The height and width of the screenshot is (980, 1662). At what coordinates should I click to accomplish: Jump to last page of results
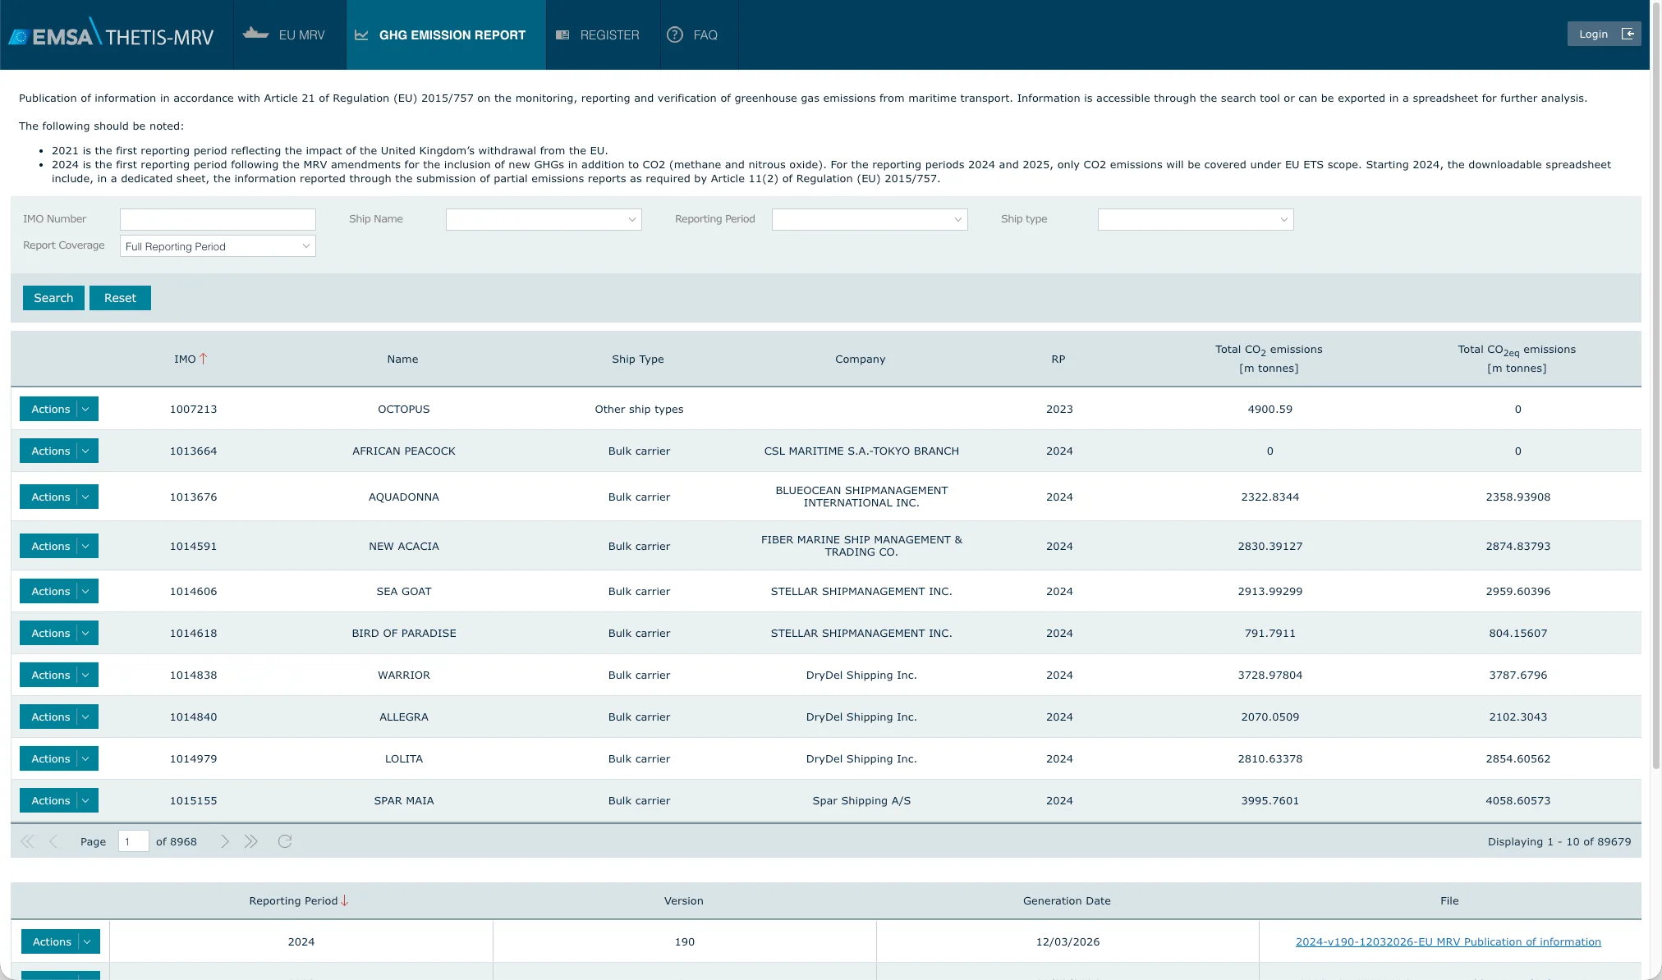[251, 841]
